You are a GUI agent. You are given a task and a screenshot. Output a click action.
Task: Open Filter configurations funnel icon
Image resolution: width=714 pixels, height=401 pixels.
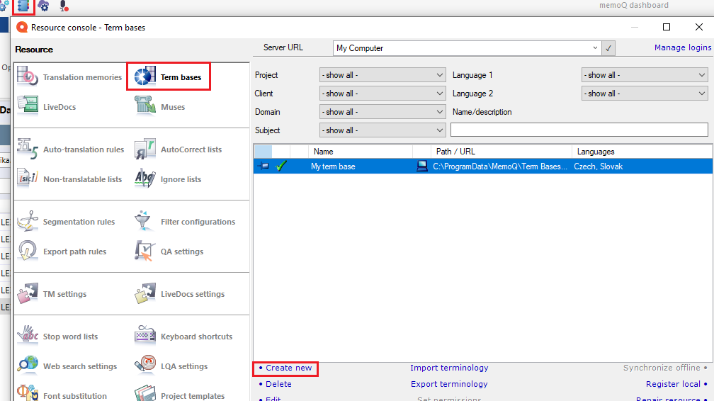[x=143, y=222]
